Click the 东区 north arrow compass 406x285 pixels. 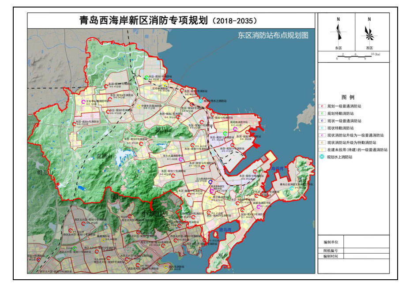coord(338,33)
